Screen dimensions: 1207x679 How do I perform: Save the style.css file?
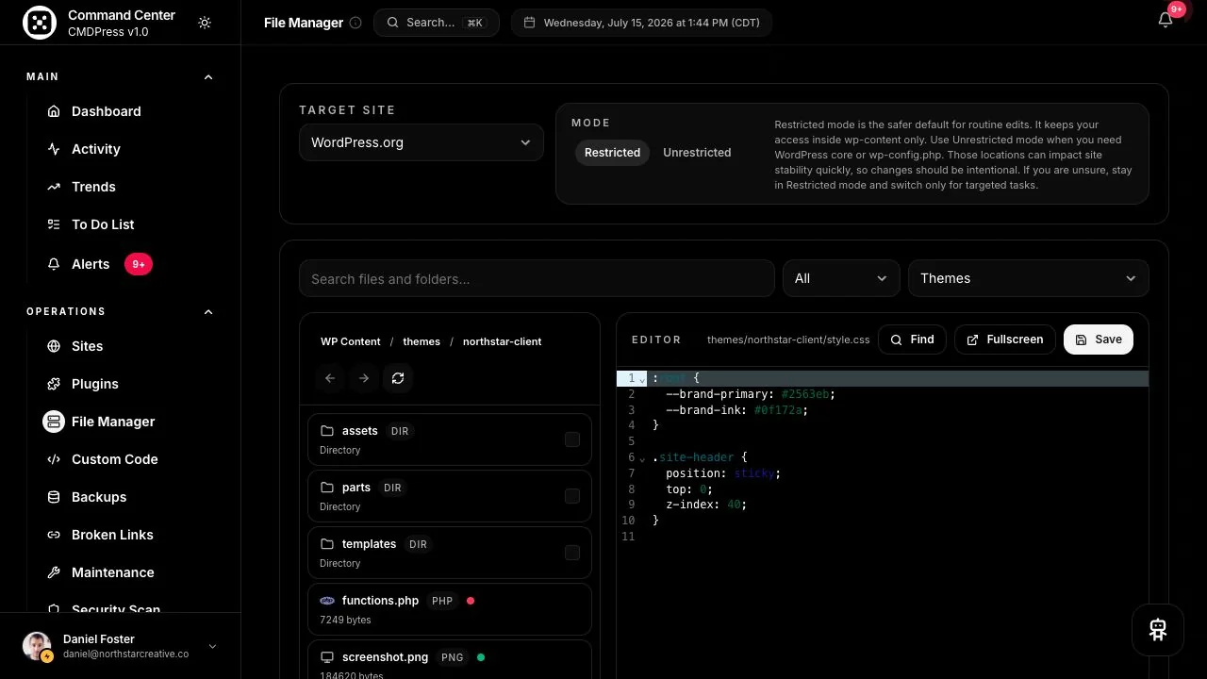[x=1099, y=339]
